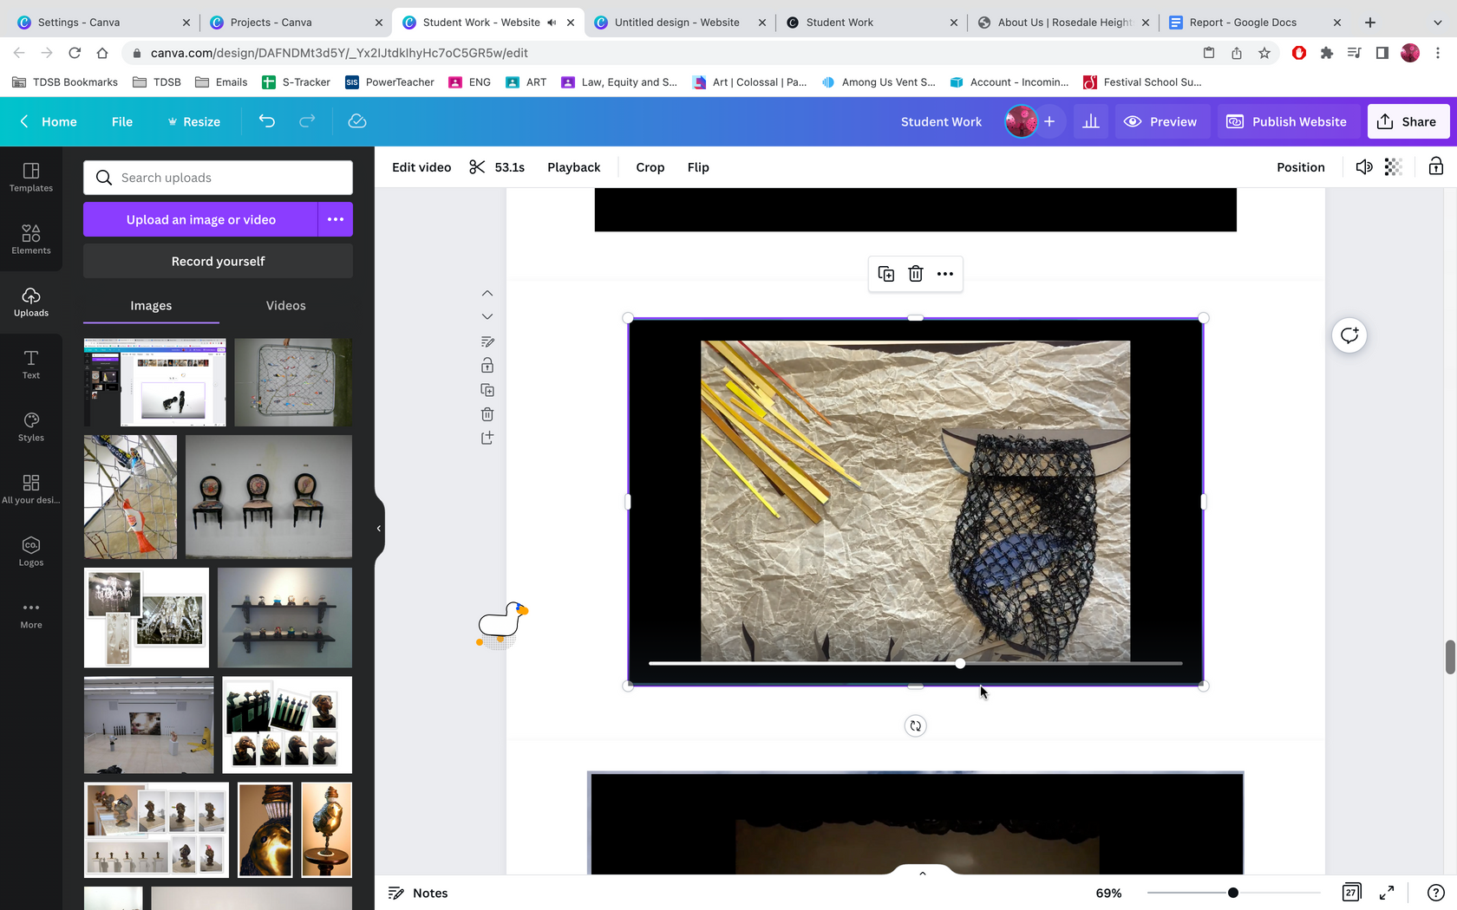Click the cloud save status icon
The width and height of the screenshot is (1457, 910).
point(356,121)
